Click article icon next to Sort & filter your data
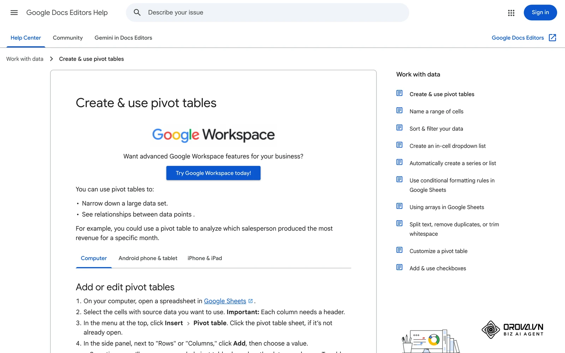 coord(399,128)
